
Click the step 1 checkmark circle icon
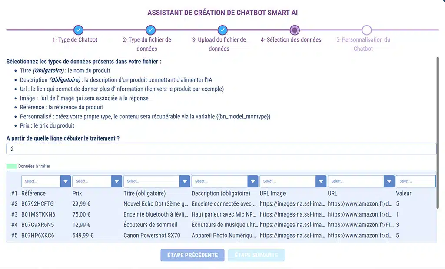point(78,30)
